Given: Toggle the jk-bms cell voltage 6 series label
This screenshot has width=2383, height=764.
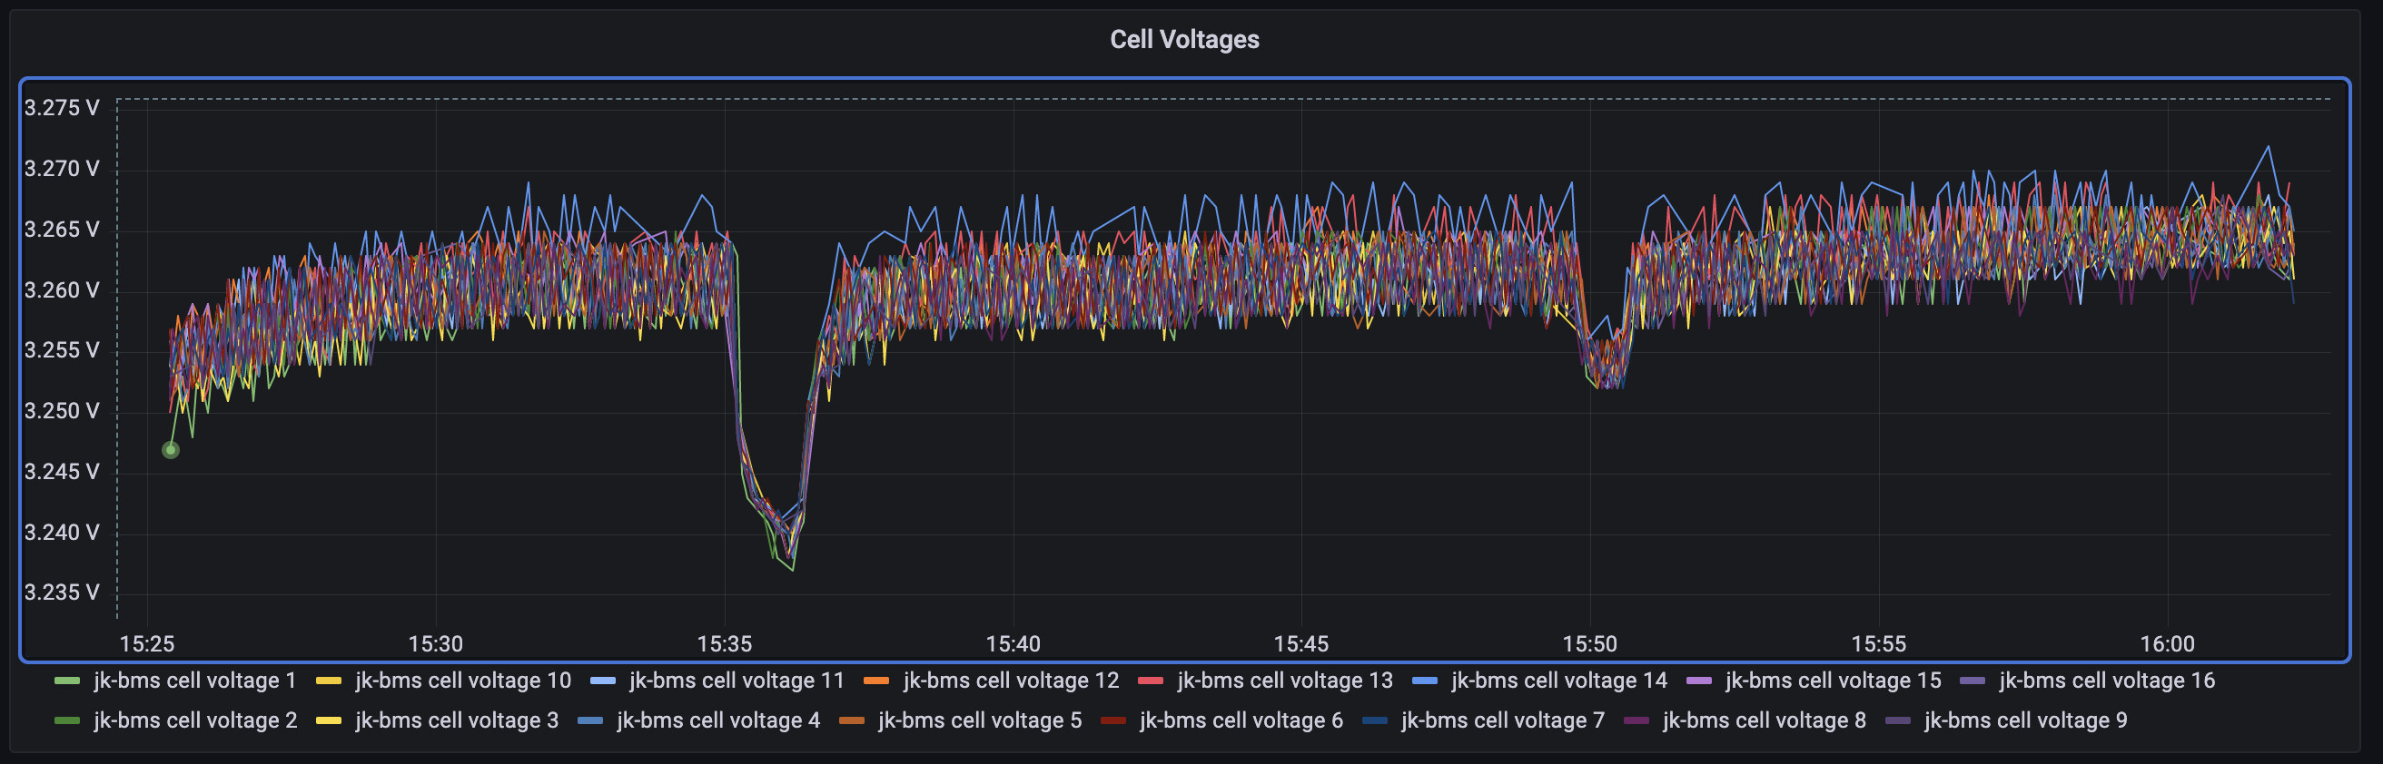Looking at the screenshot, I should coord(1241,720).
